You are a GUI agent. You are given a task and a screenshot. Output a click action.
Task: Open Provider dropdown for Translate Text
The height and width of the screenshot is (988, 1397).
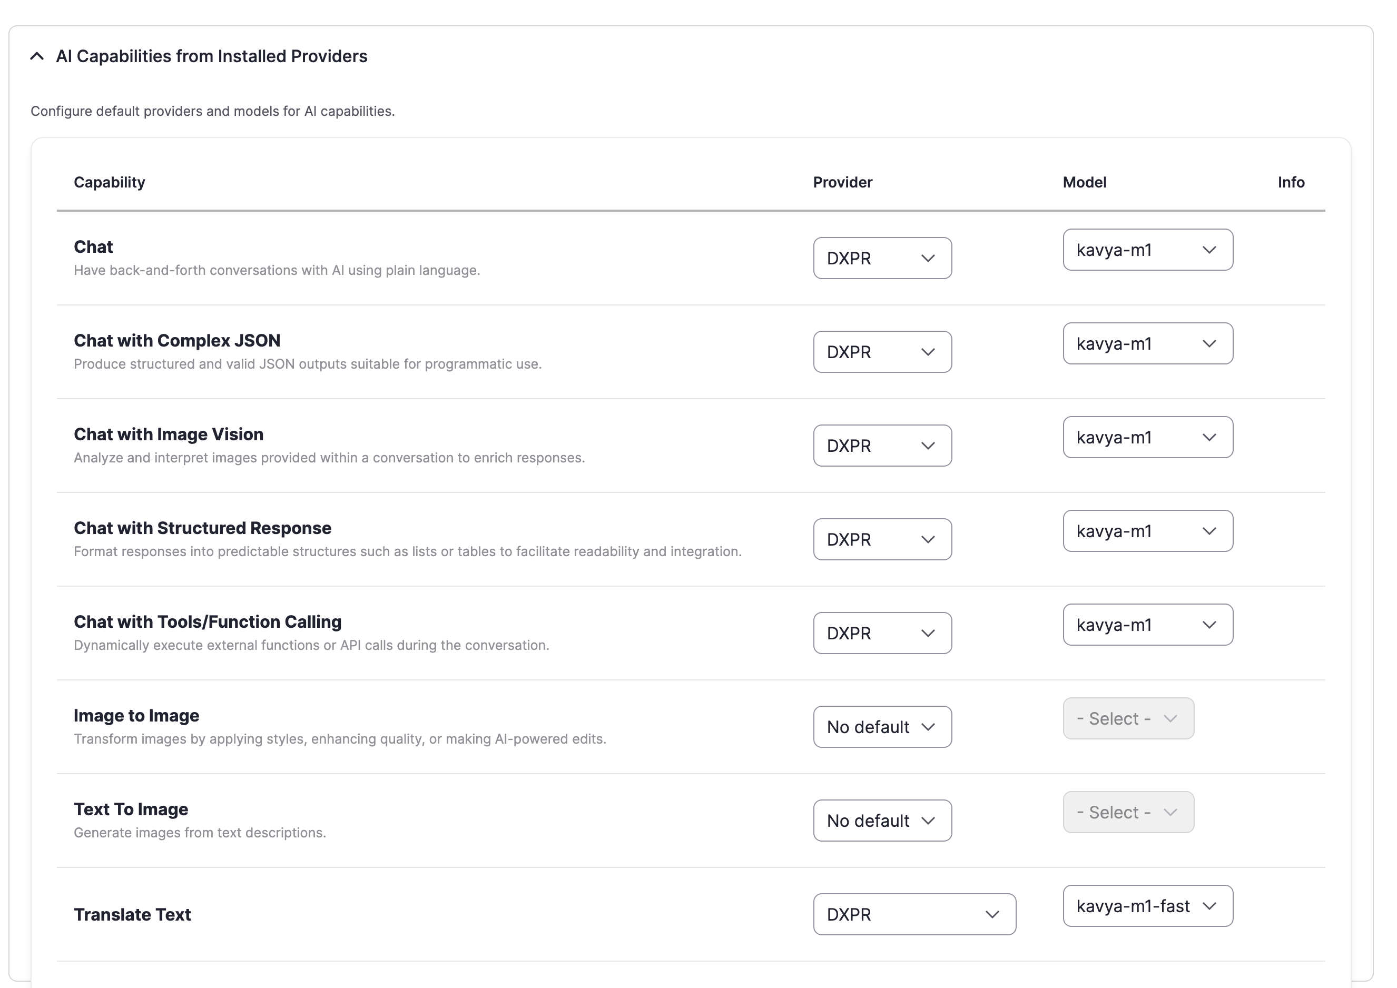914,914
